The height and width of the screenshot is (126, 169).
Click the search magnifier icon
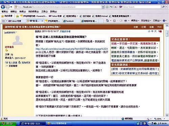pyautogui.click(x=163, y=7)
